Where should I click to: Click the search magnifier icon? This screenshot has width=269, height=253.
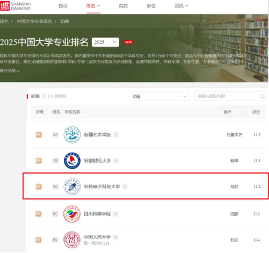262,97
